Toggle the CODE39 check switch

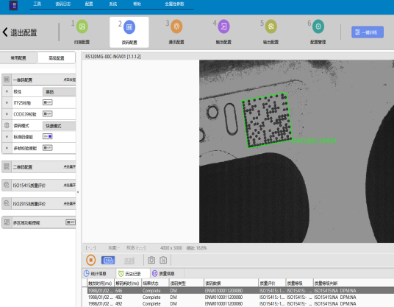coord(48,113)
